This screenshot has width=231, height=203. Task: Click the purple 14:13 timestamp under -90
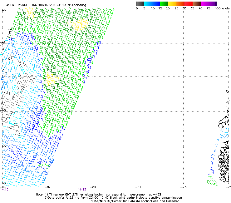(x=4, y=190)
